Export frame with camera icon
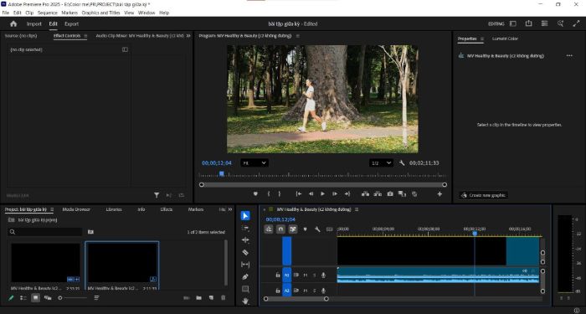Viewport: 586px width, 314px height. tap(390, 194)
